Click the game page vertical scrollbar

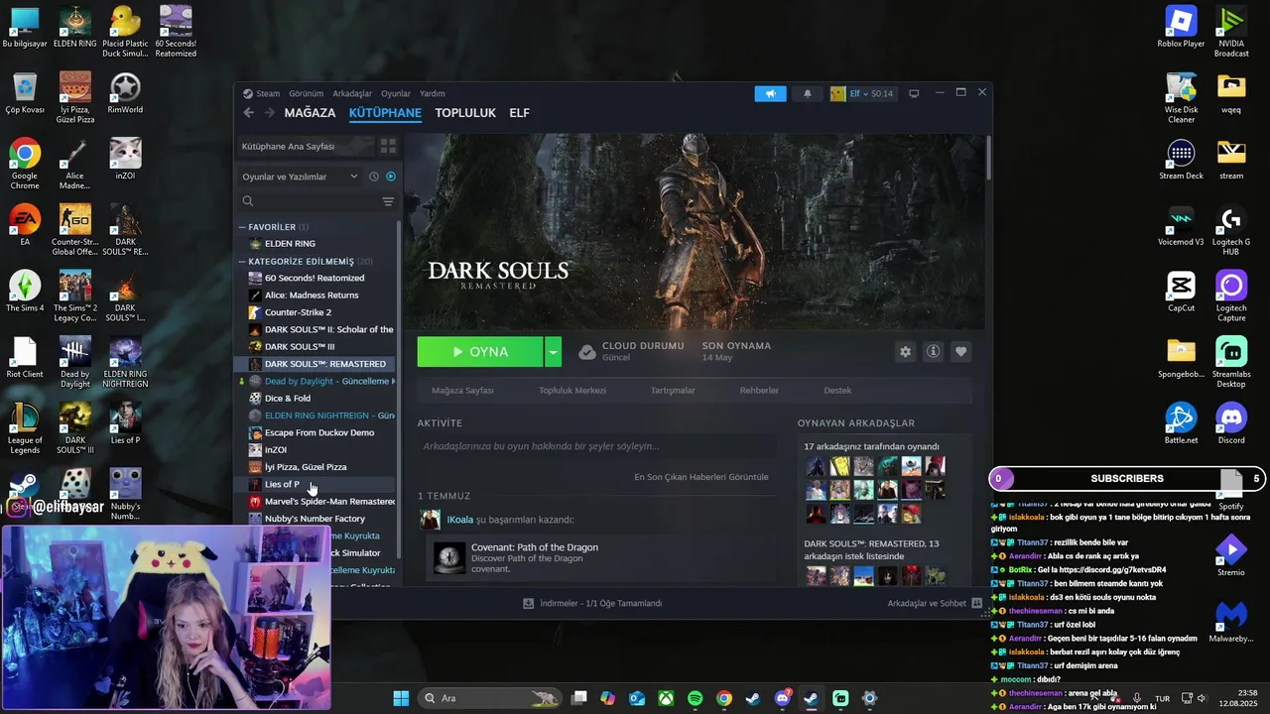(x=988, y=157)
